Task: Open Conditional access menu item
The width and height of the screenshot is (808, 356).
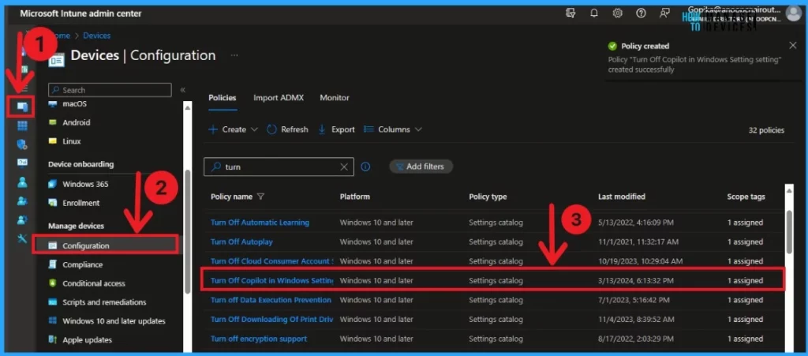Action: coord(94,283)
